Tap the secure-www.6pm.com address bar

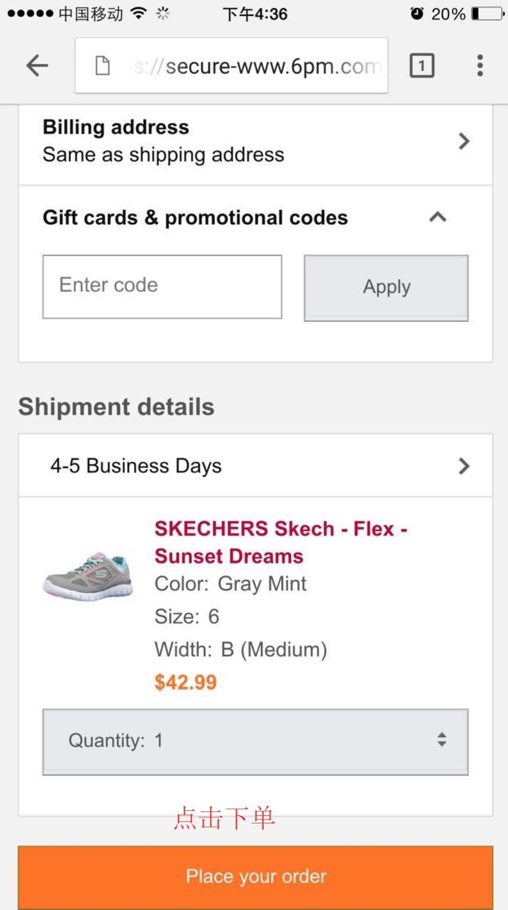tap(256, 66)
